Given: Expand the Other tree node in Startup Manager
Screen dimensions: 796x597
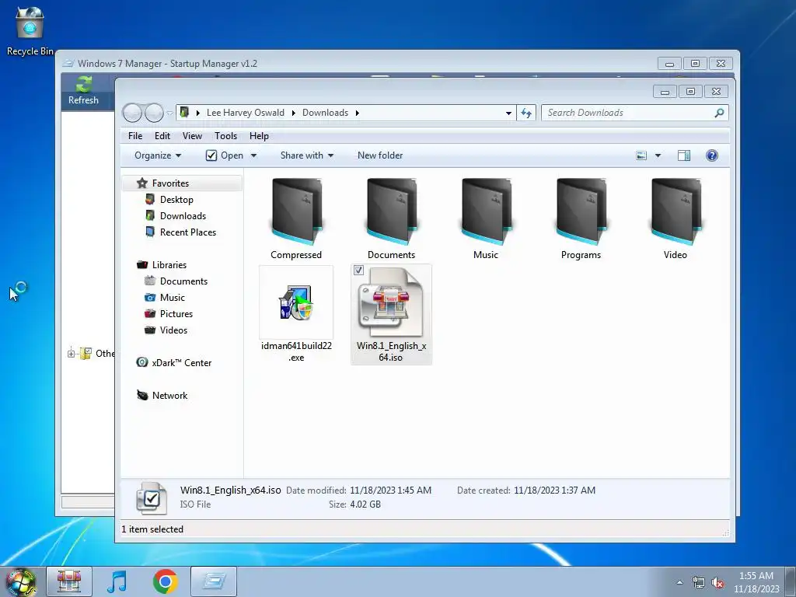Looking at the screenshot, I should 71,354.
